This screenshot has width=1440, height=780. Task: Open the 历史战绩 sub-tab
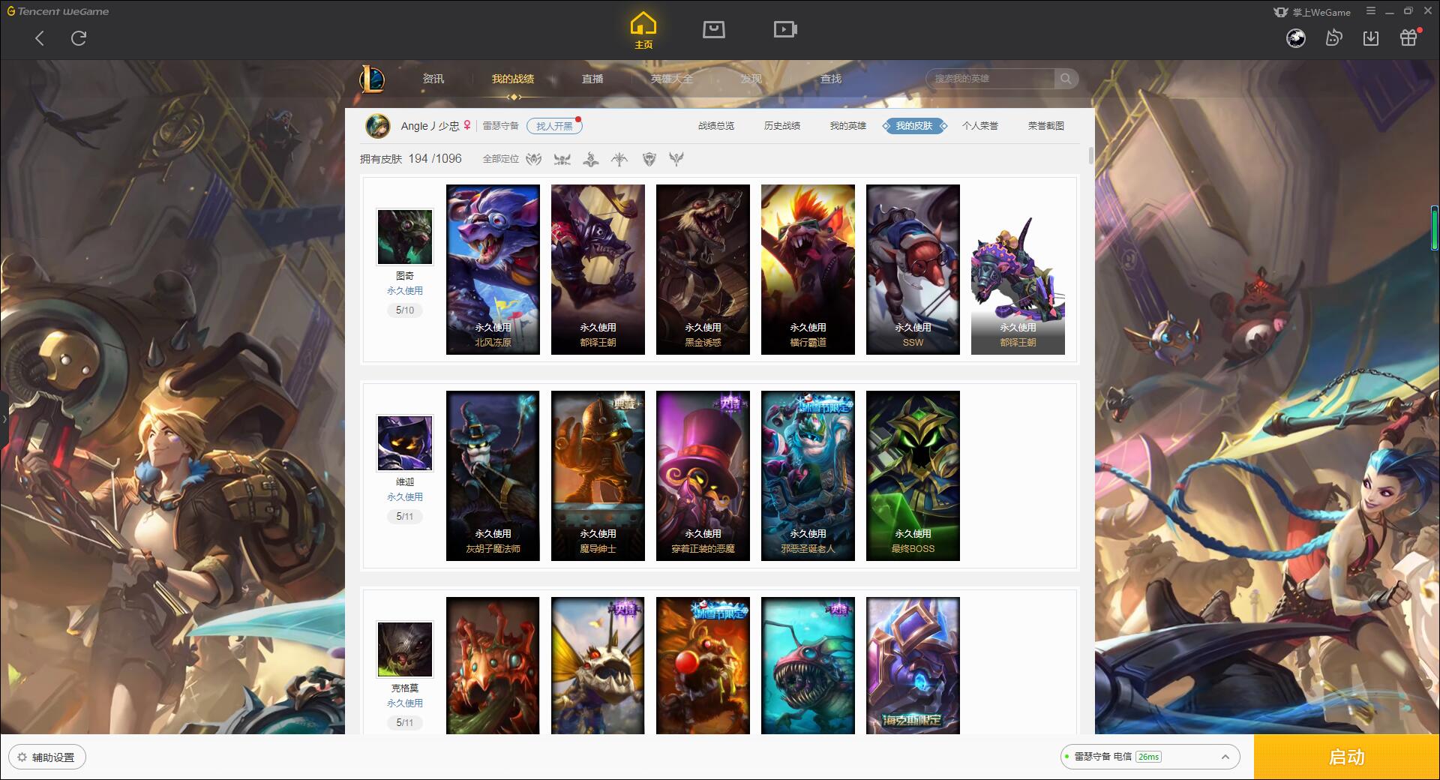[782, 126]
